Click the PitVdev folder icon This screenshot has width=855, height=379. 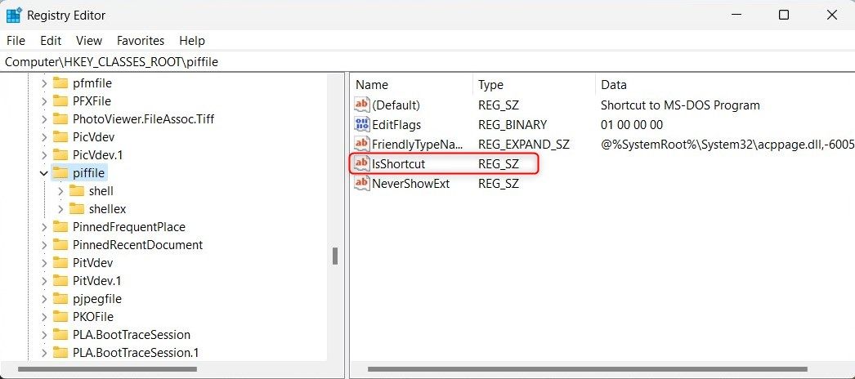pos(60,263)
